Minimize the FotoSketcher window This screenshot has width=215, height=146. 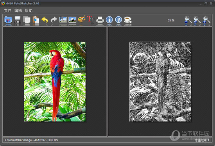pyautogui.click(x=201, y=4)
